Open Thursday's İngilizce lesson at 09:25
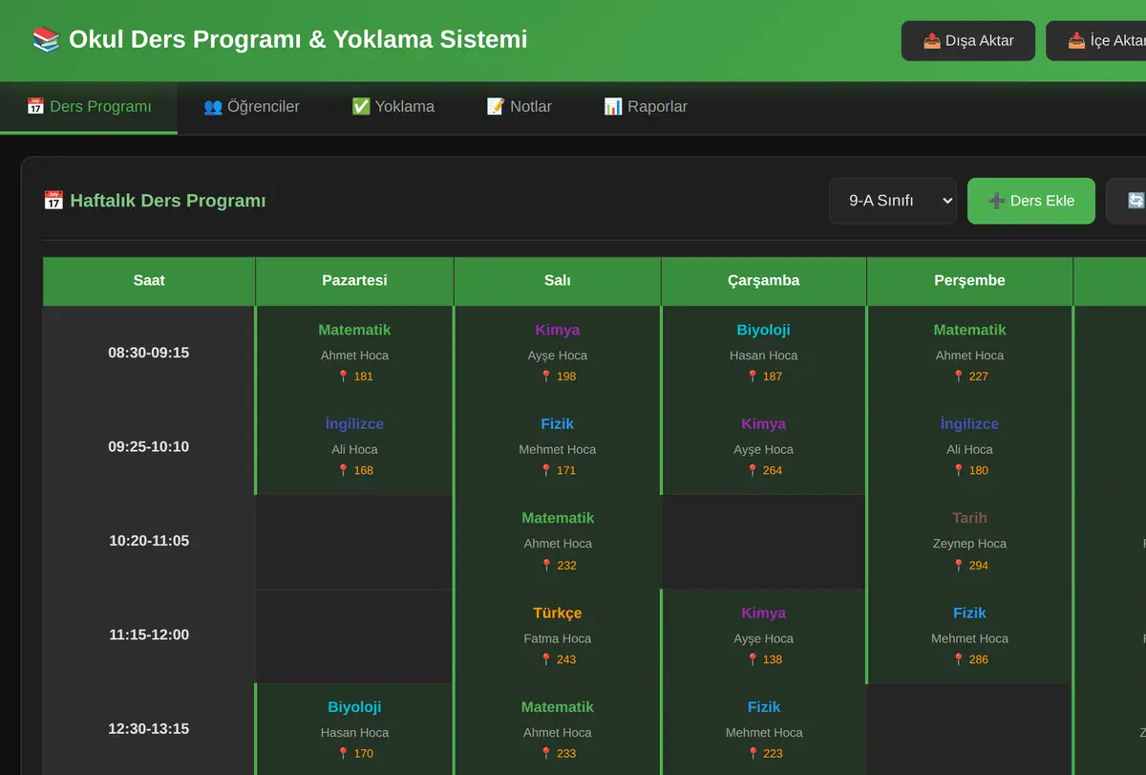 [x=969, y=447]
